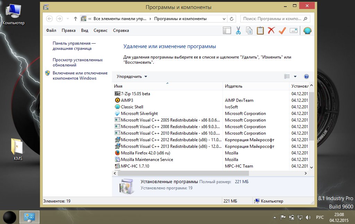The height and width of the screenshot is (224, 355).
Task: Select the KMS folder on desktop
Action: (x=18, y=150)
